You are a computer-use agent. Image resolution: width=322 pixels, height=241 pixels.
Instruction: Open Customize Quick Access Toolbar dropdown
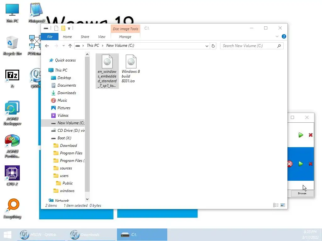coord(69,28)
